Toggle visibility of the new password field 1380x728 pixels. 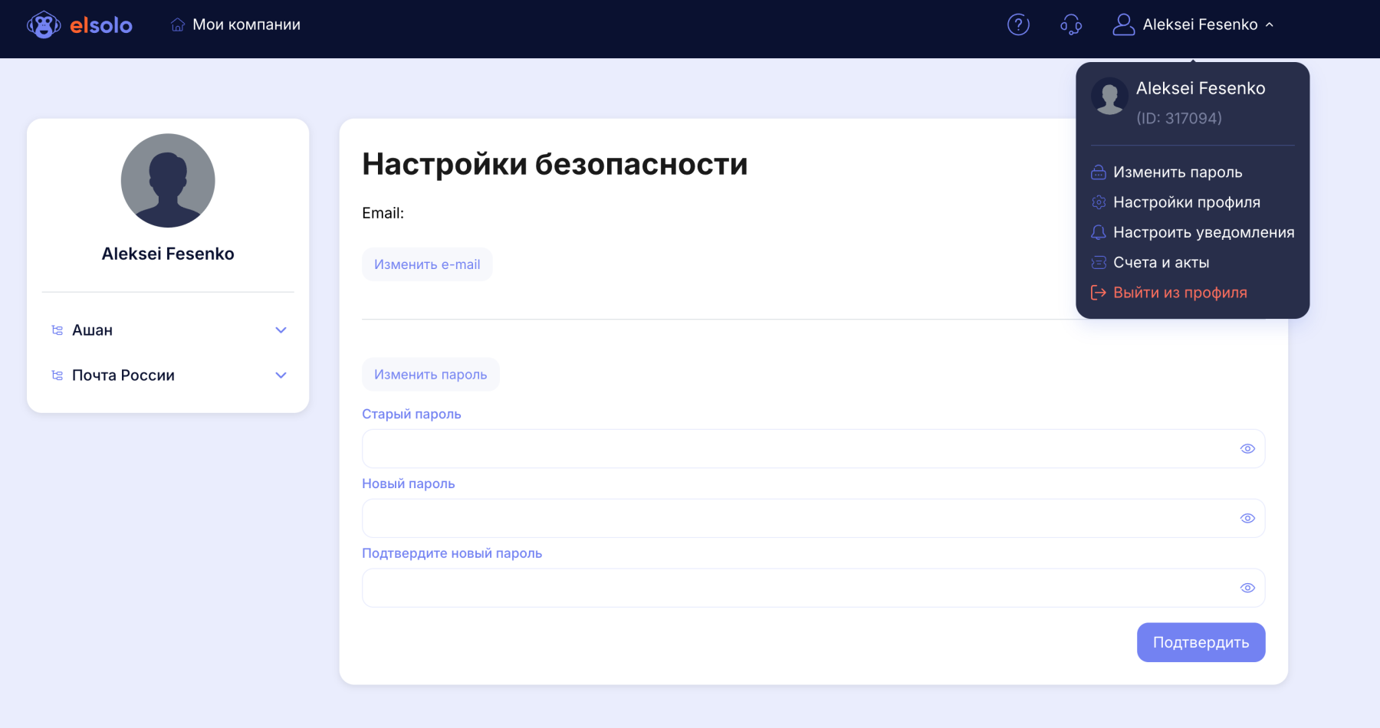1247,519
